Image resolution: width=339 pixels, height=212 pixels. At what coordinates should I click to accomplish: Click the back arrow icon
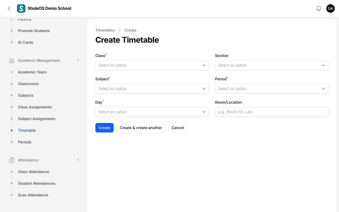pyautogui.click(x=9, y=8)
